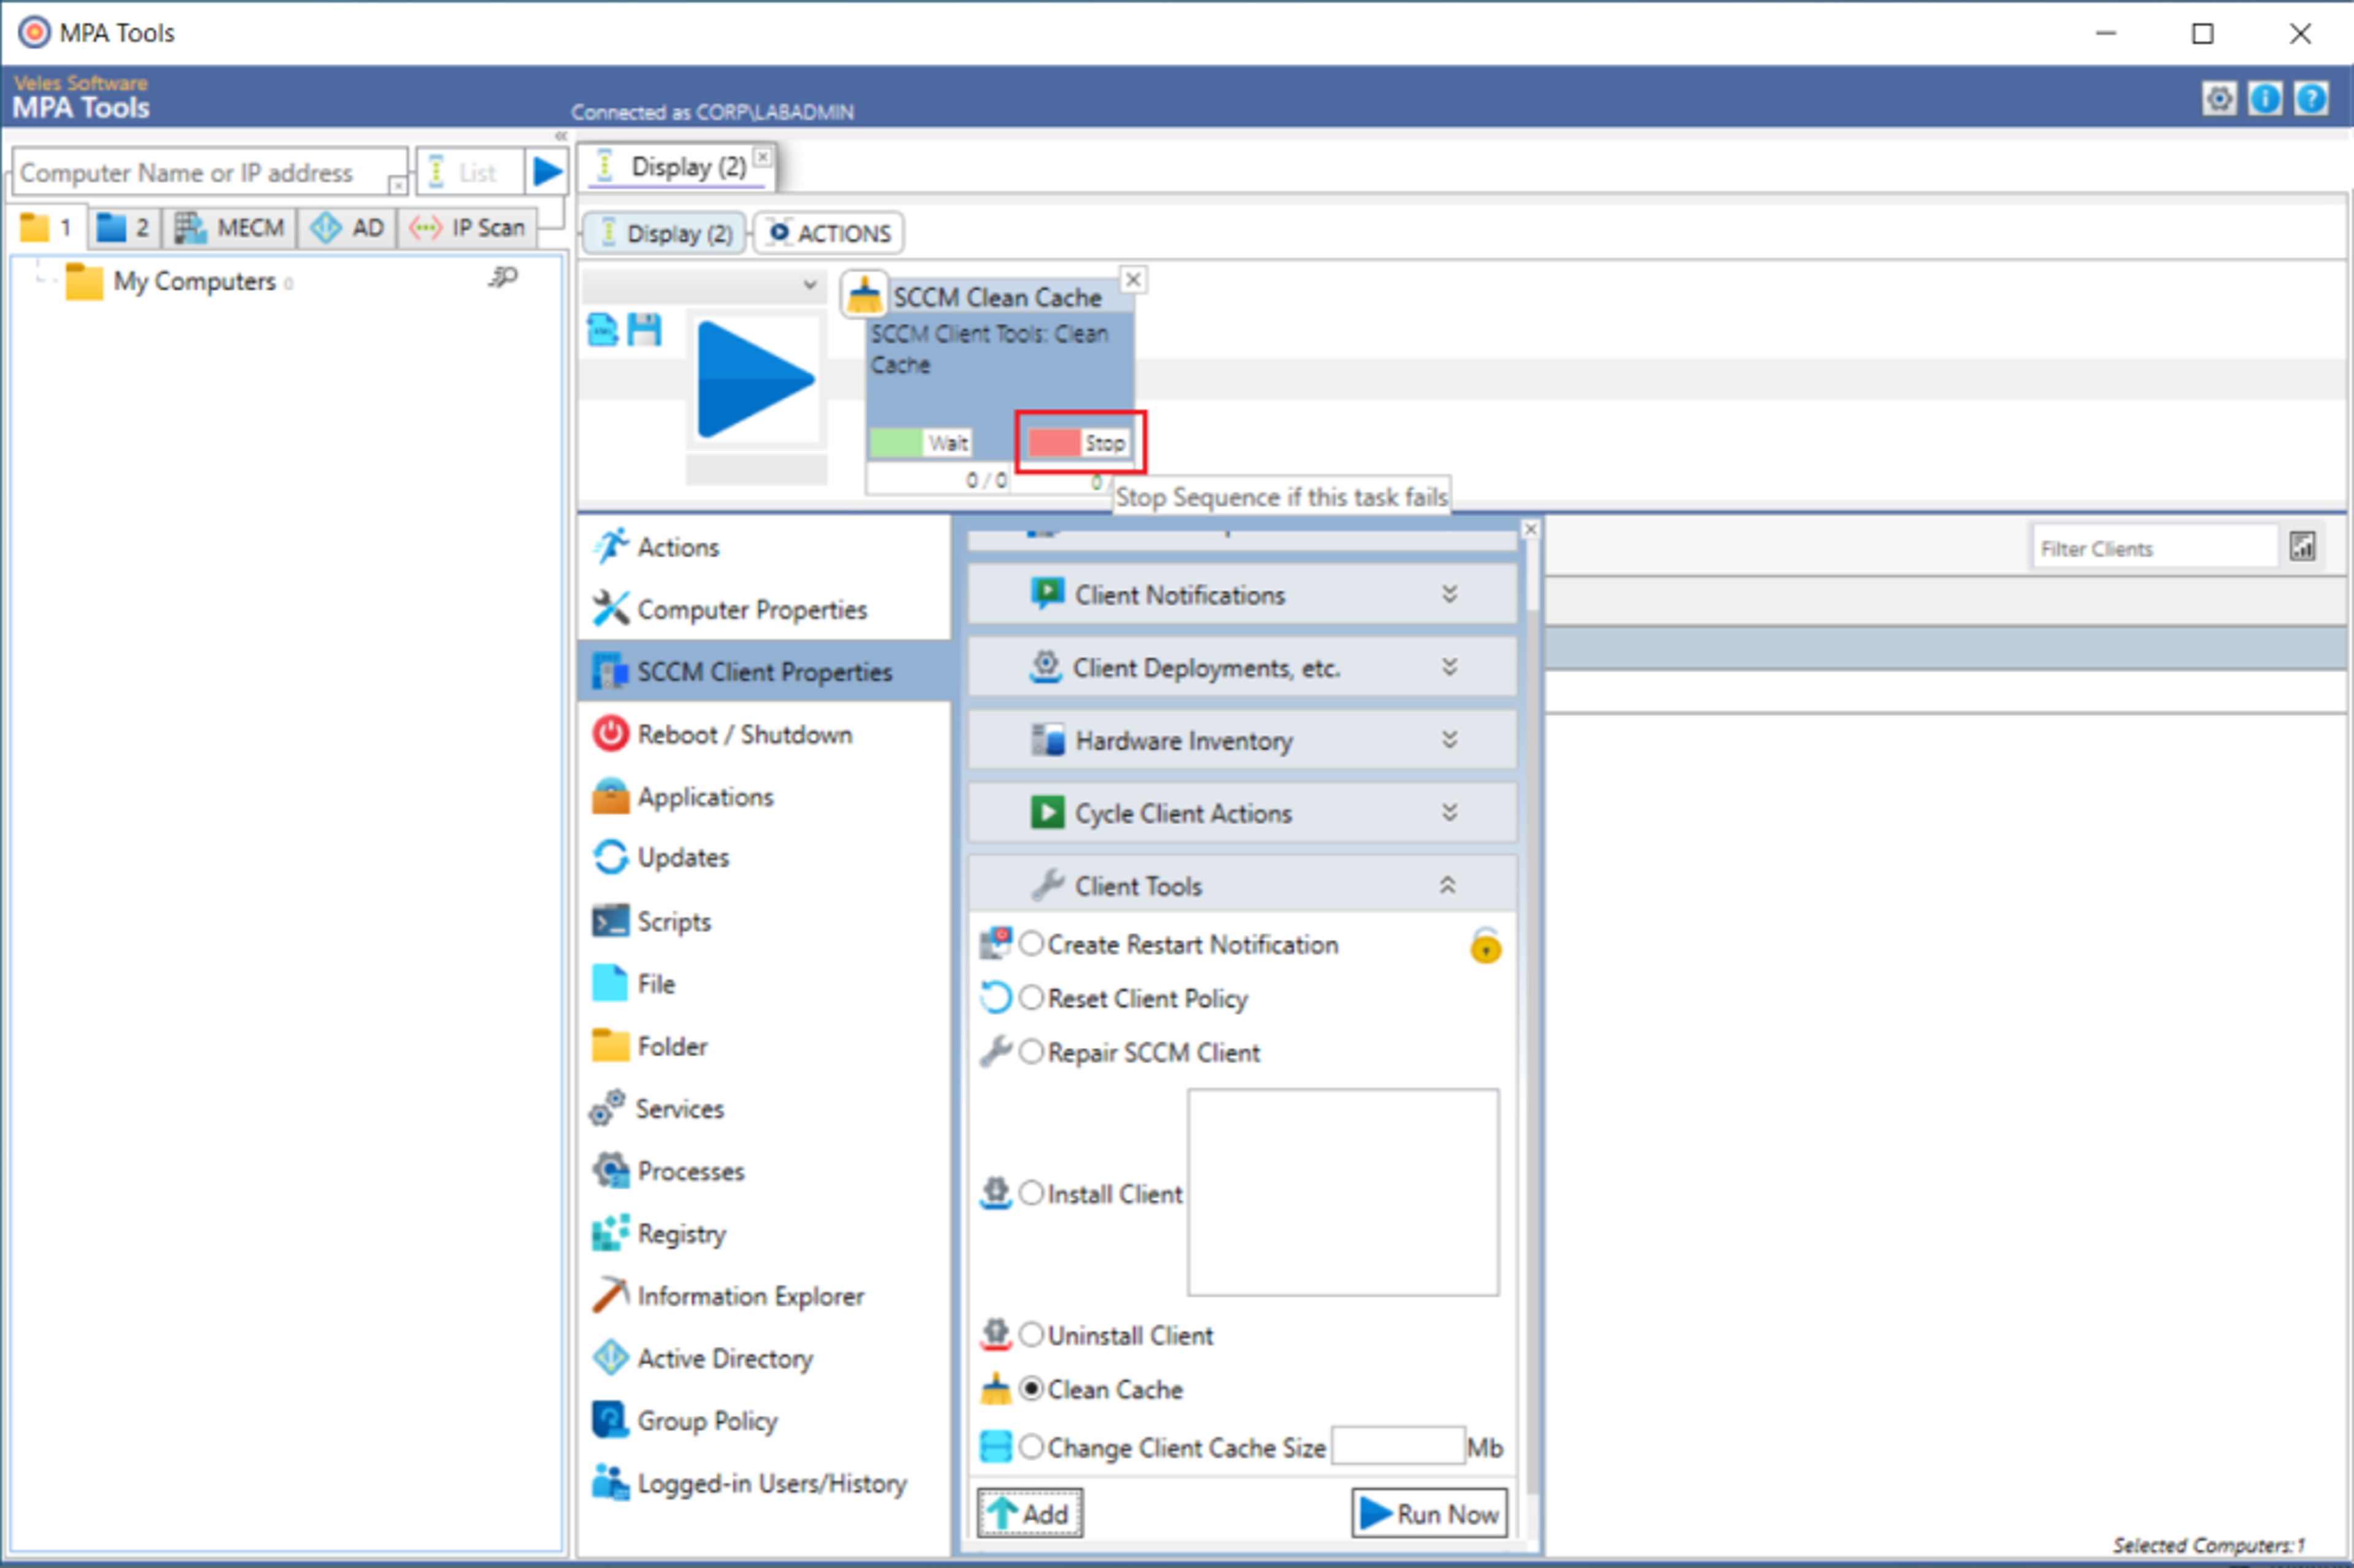Close the actions panel with its X
This screenshot has width=2354, height=1568.
1530,529
